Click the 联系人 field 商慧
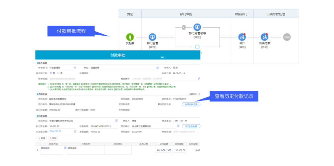This screenshot has height=166, width=334. point(145,121)
